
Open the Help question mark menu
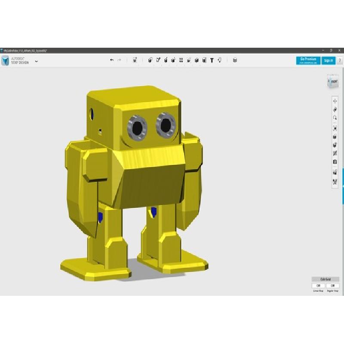[x=340, y=61]
